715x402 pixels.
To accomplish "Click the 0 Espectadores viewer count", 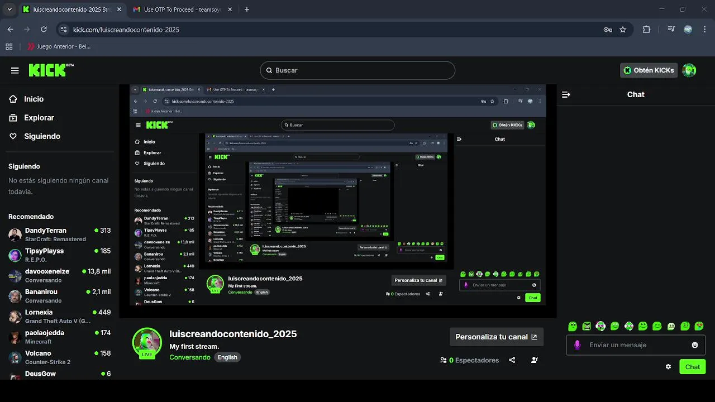I will coord(470,360).
